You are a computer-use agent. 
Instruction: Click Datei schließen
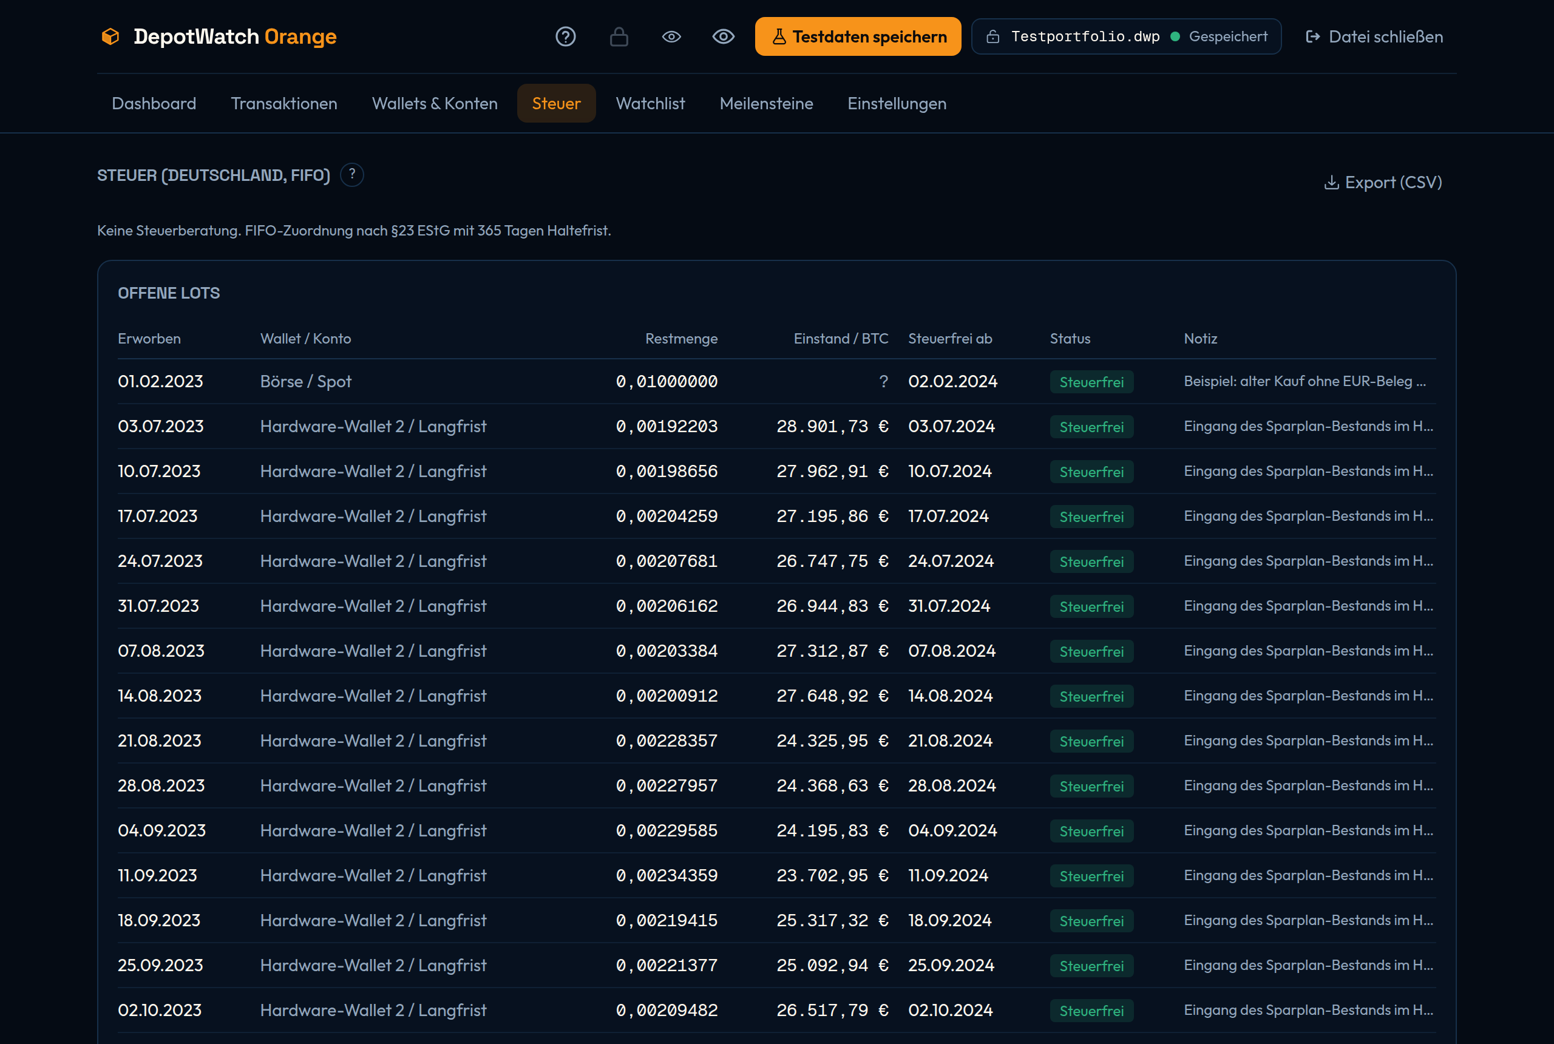[x=1374, y=36]
